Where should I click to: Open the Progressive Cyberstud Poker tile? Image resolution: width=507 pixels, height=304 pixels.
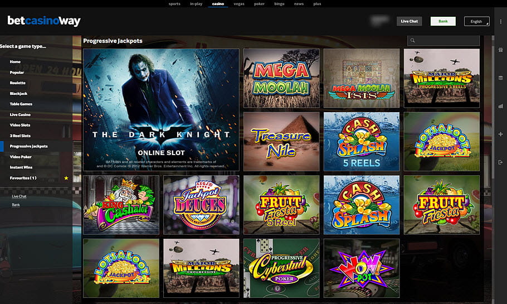(x=281, y=268)
